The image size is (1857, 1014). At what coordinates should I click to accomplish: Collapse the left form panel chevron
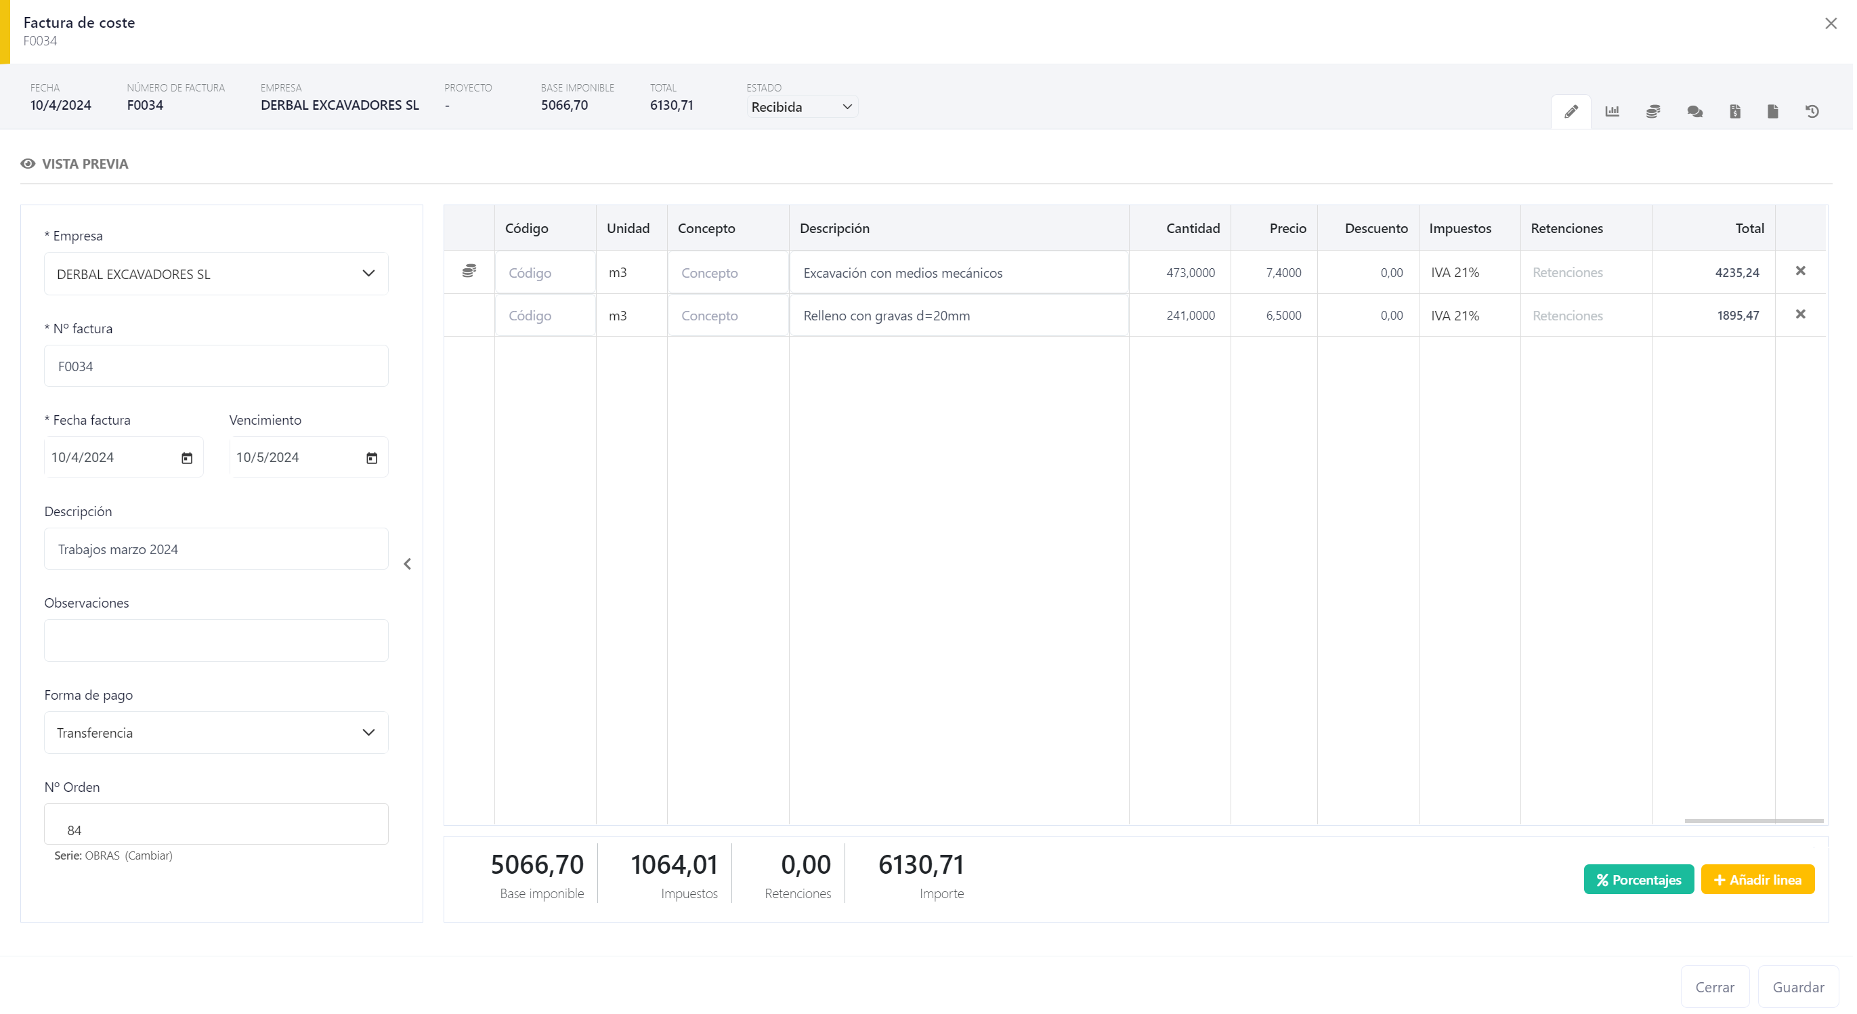407,564
